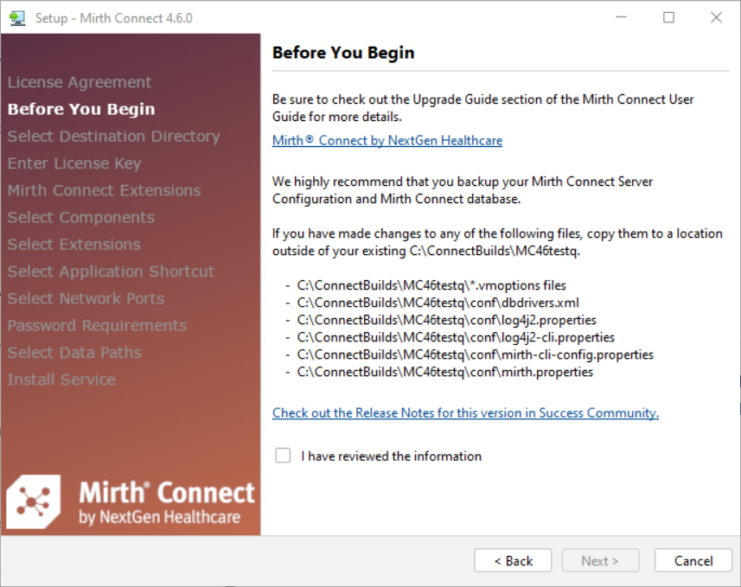Jump to the Select Network Ports step
Image resolution: width=741 pixels, height=587 pixels.
coord(86,298)
